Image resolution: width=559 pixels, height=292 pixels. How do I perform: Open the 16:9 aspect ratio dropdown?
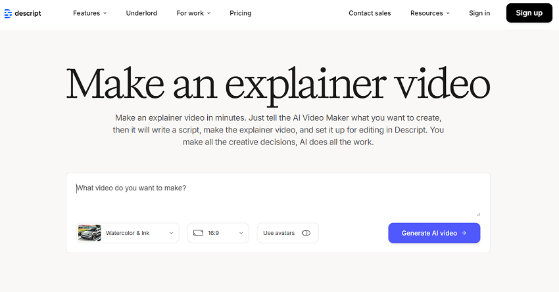tap(218, 233)
